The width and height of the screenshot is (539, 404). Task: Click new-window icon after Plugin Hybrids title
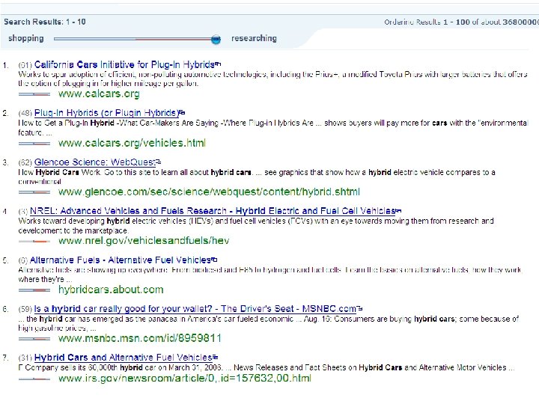pos(182,112)
